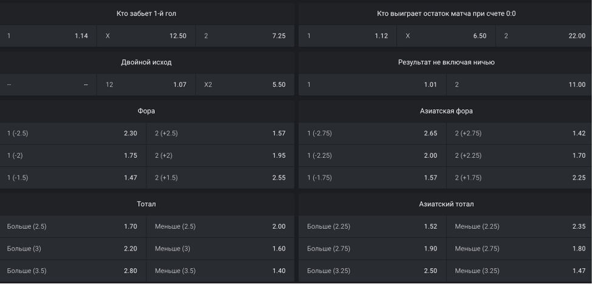593x284 pixels.
Task: Collapse the Результат не включая ничью header
Action: click(446, 62)
